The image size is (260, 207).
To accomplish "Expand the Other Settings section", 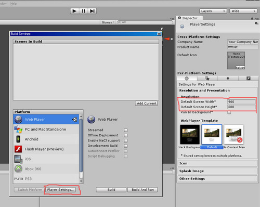I will pos(217,178).
